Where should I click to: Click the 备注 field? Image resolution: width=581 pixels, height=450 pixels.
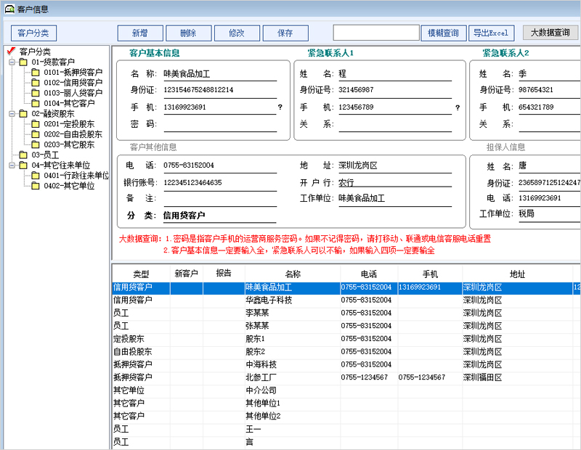[220, 199]
